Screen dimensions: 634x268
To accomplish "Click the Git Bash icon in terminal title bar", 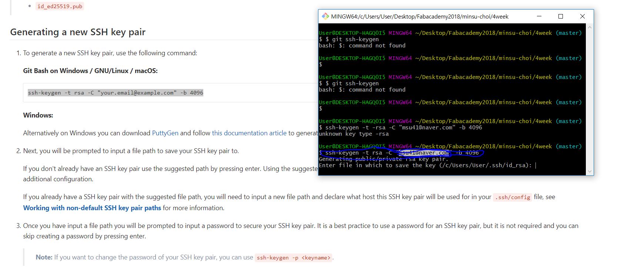I will click(326, 16).
